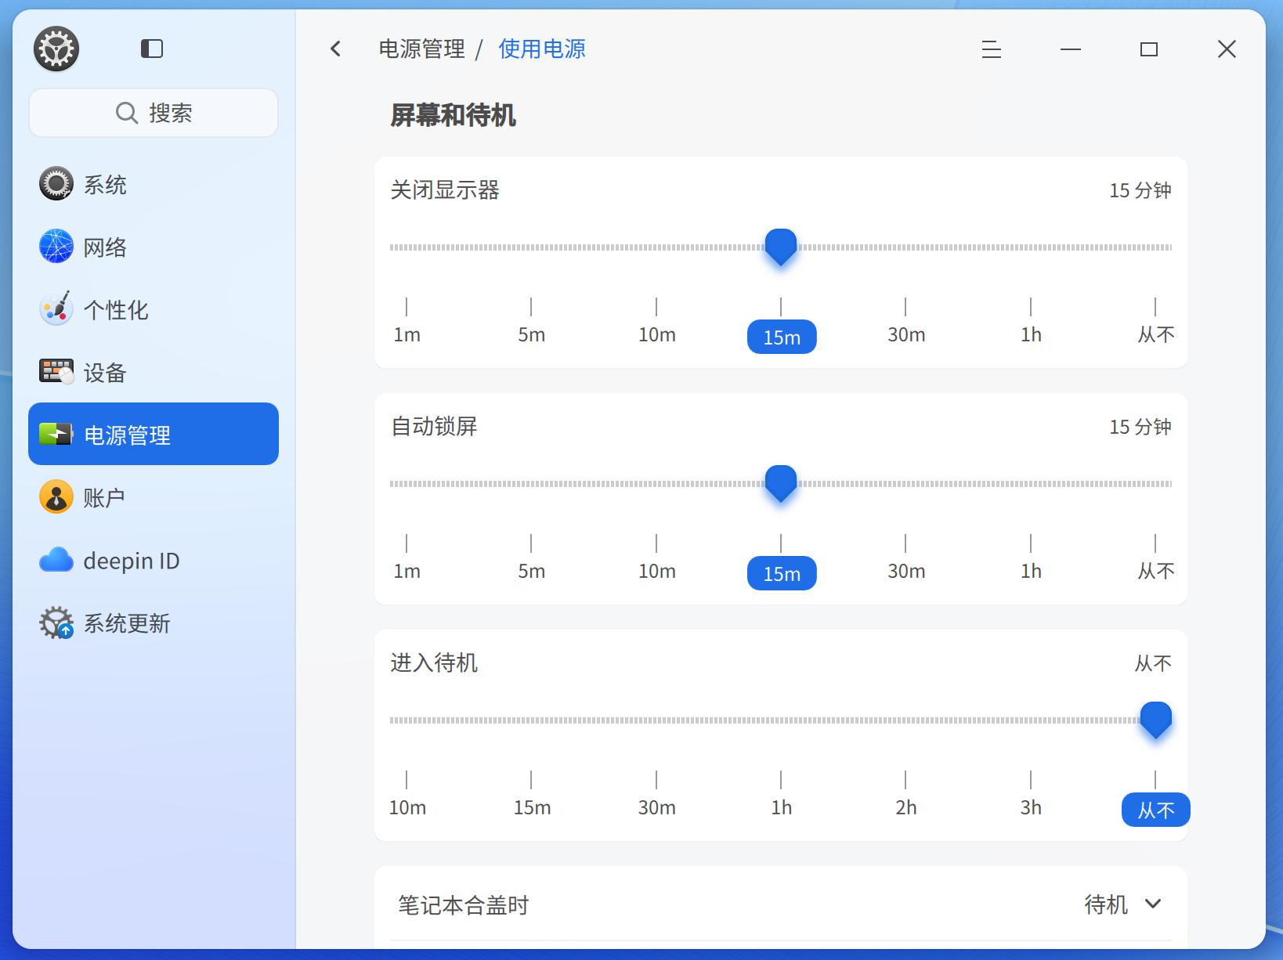Set 关闭显示器 to 5m mark
Viewport: 1283px width, 960px height.
(x=531, y=335)
